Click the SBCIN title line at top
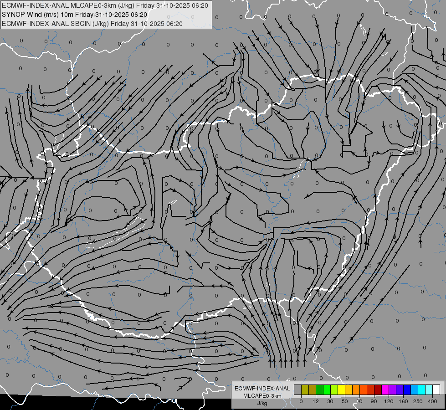 tap(92, 24)
